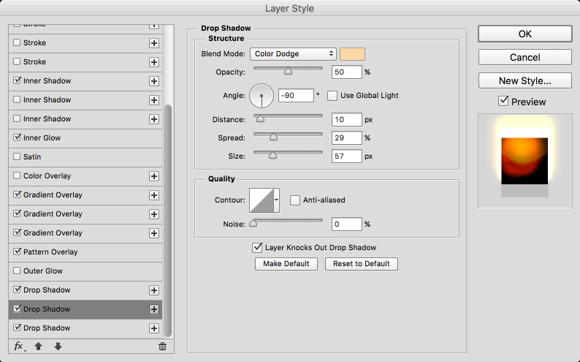
Task: Enable Use Global Light checkbox
Action: click(x=332, y=96)
